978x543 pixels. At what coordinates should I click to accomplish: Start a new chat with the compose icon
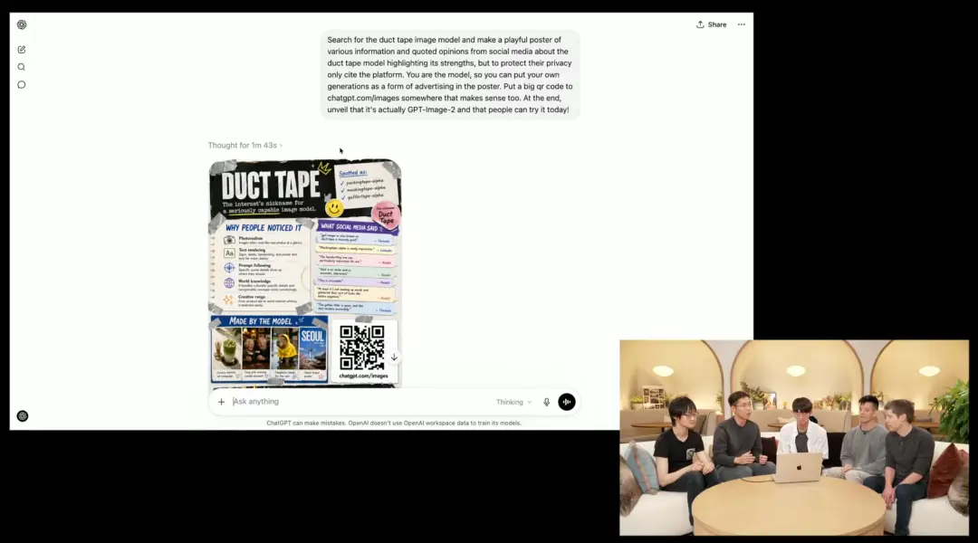[22, 50]
